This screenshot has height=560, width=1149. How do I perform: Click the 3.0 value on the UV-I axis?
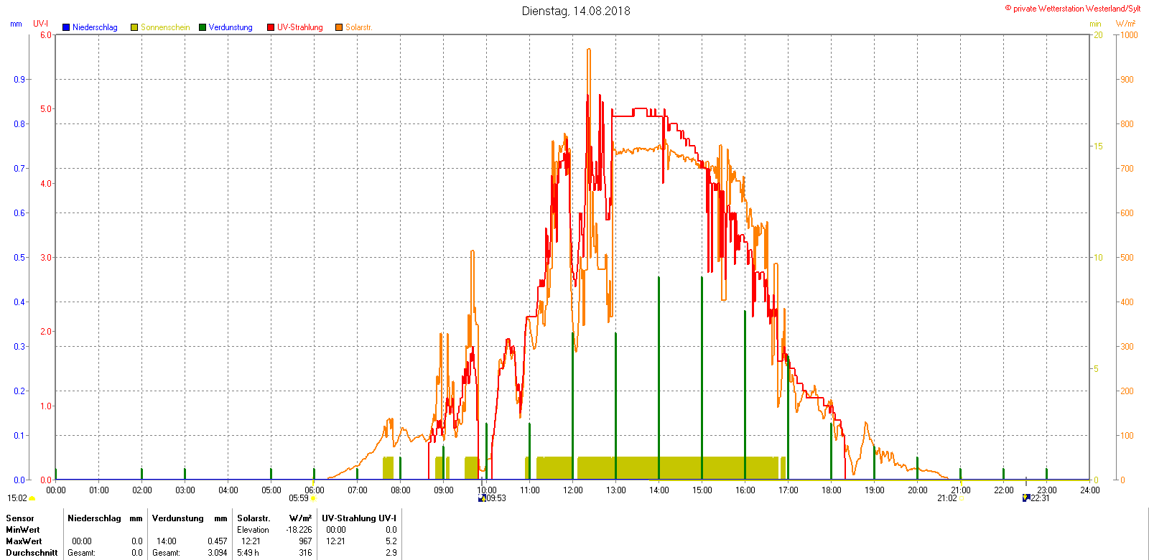[46, 258]
